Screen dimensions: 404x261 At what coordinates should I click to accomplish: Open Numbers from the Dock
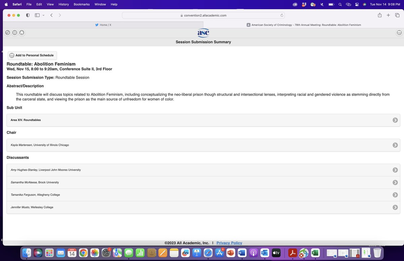point(140,253)
